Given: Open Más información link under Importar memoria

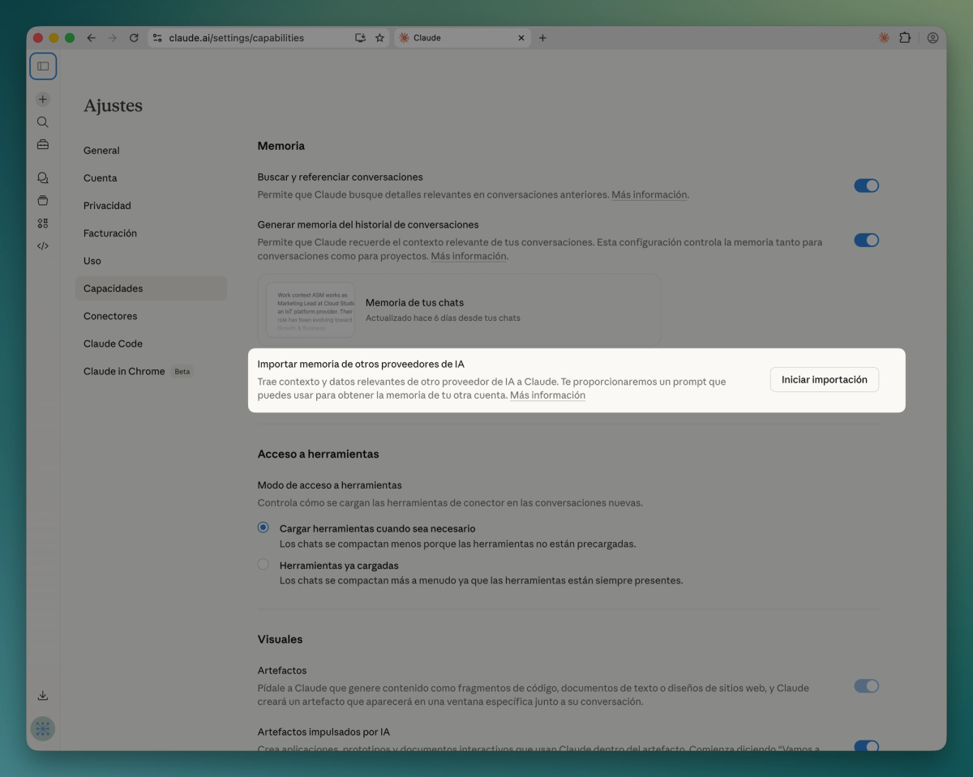Looking at the screenshot, I should coord(547,395).
